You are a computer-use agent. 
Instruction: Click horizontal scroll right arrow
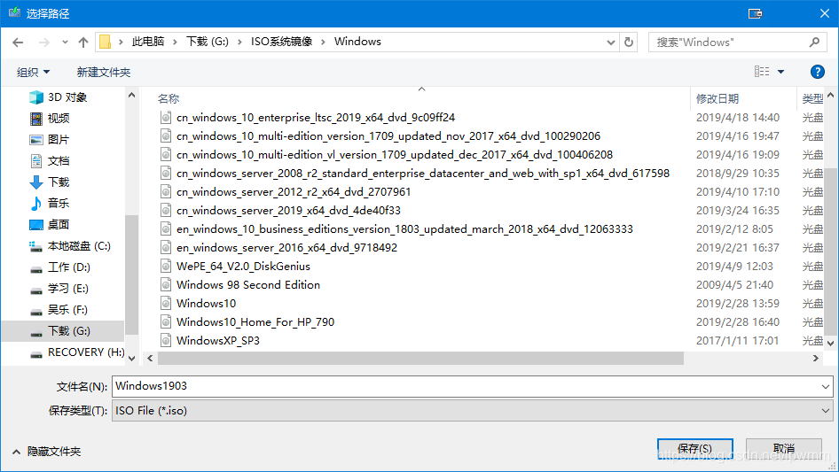(815, 358)
